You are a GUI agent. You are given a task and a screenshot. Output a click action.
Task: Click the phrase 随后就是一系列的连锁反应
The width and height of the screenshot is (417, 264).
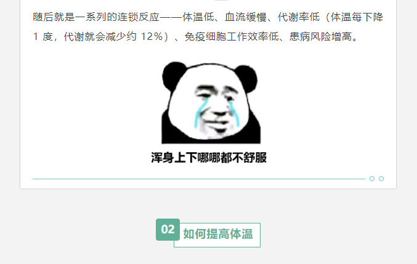(x=95, y=17)
